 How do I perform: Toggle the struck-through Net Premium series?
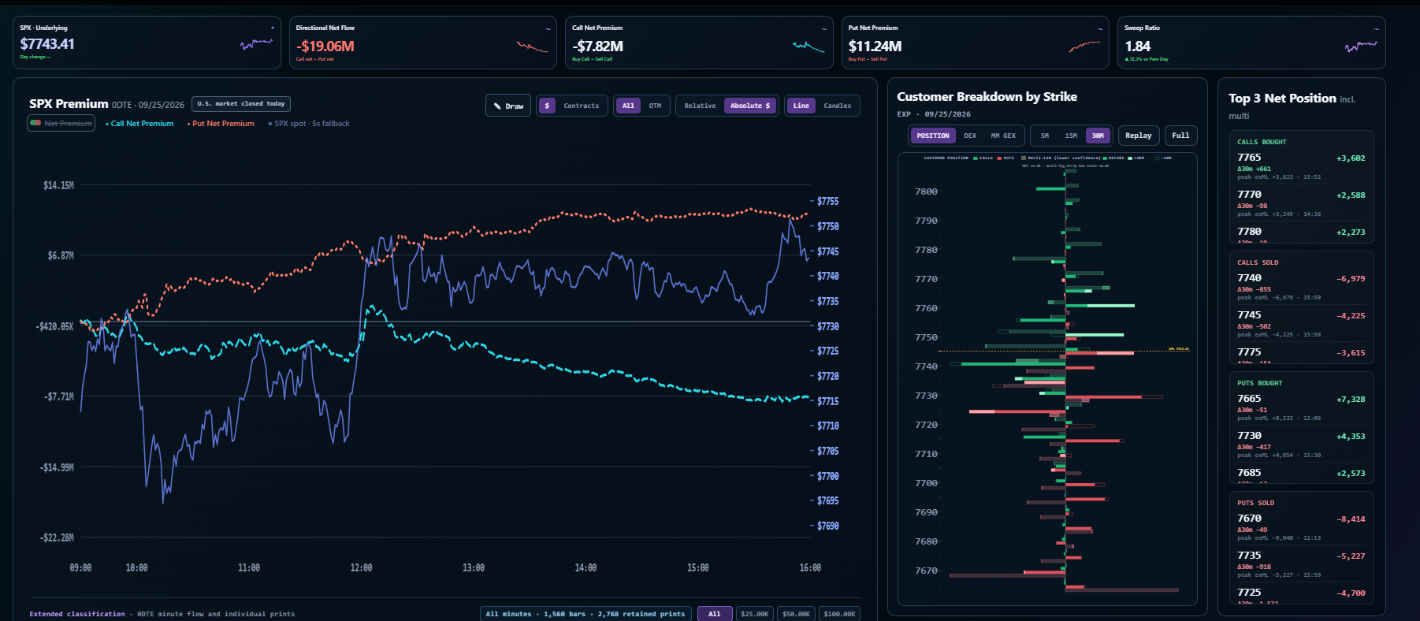61,124
